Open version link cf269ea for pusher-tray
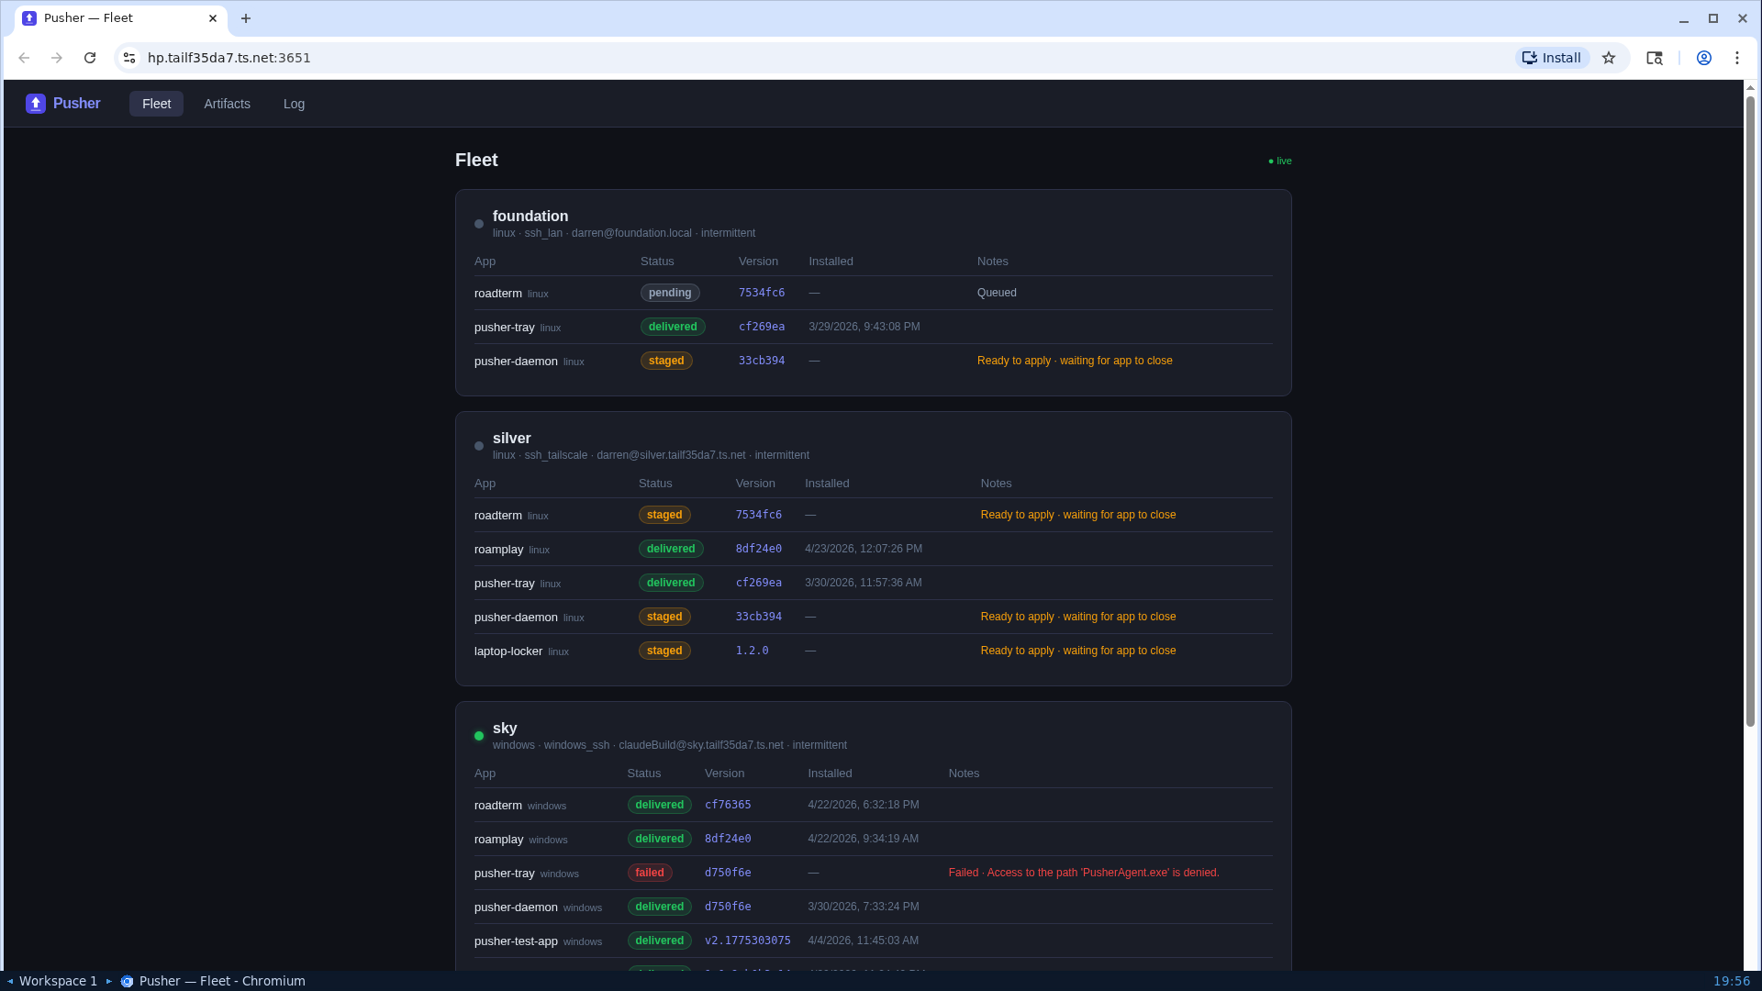Image resolution: width=1762 pixels, height=991 pixels. [762, 326]
